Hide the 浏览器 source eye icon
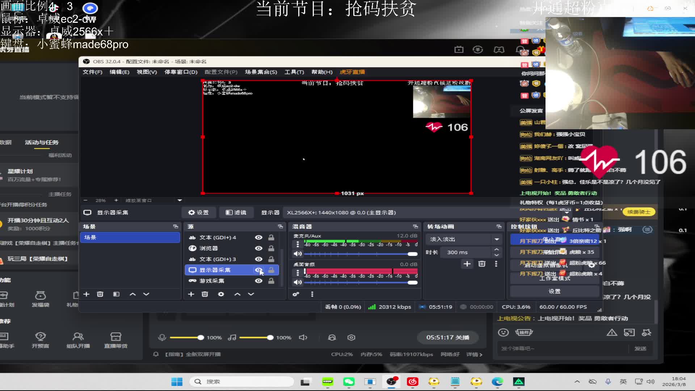695x391 pixels. [x=258, y=248]
